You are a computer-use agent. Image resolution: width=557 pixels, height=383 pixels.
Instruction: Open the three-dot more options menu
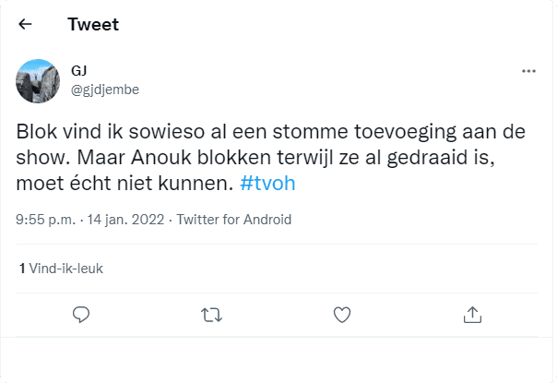pyautogui.click(x=528, y=71)
